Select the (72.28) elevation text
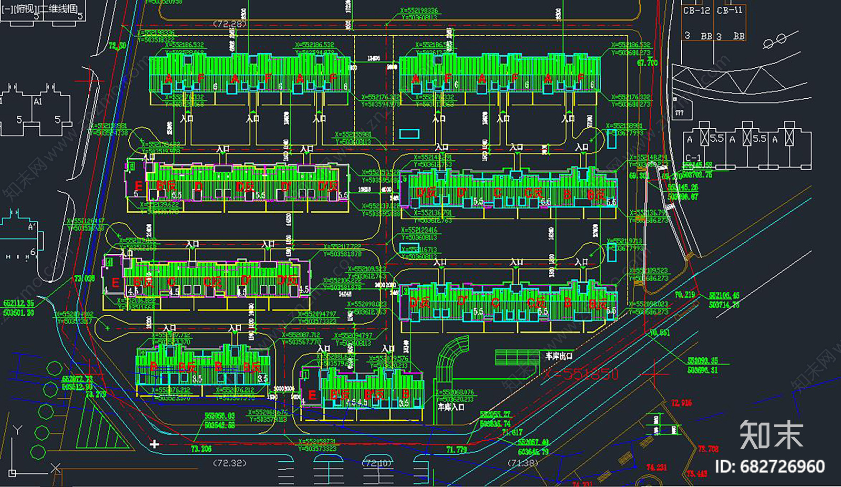 [x=230, y=24]
